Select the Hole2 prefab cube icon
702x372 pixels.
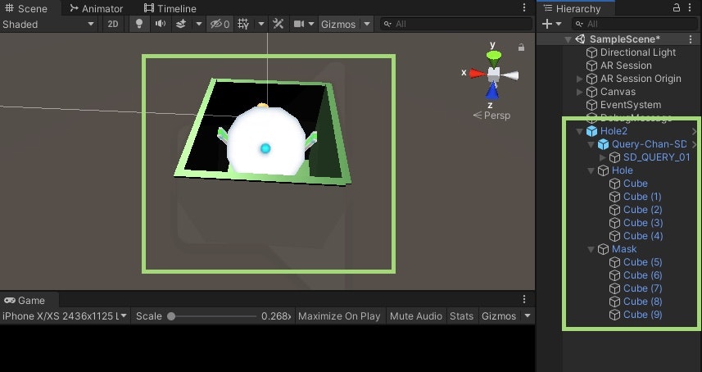pos(592,131)
